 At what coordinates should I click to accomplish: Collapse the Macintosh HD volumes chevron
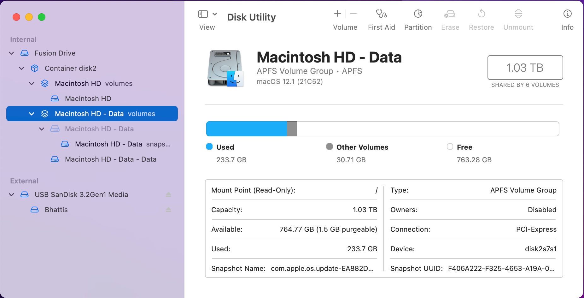click(32, 83)
